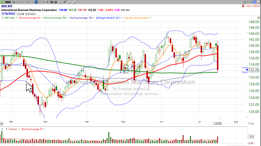Open the chart color palette icon
Image resolution: width=261 pixels, height=146 pixels.
point(258,18)
